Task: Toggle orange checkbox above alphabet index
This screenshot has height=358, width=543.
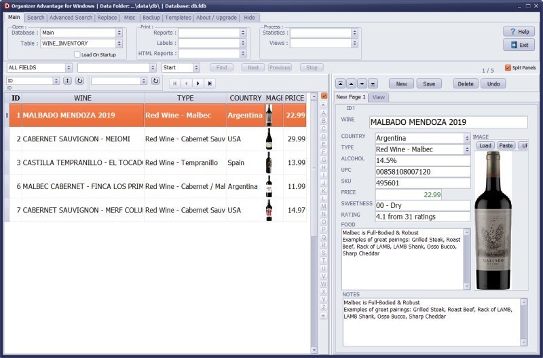Action: (x=324, y=96)
